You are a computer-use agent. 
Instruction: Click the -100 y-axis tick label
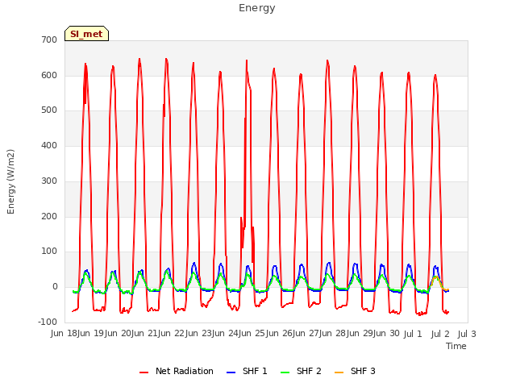point(48,322)
